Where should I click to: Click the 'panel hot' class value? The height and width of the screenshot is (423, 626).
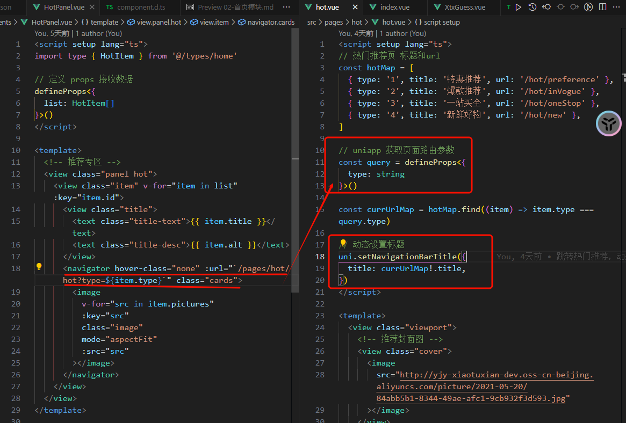pos(126,174)
